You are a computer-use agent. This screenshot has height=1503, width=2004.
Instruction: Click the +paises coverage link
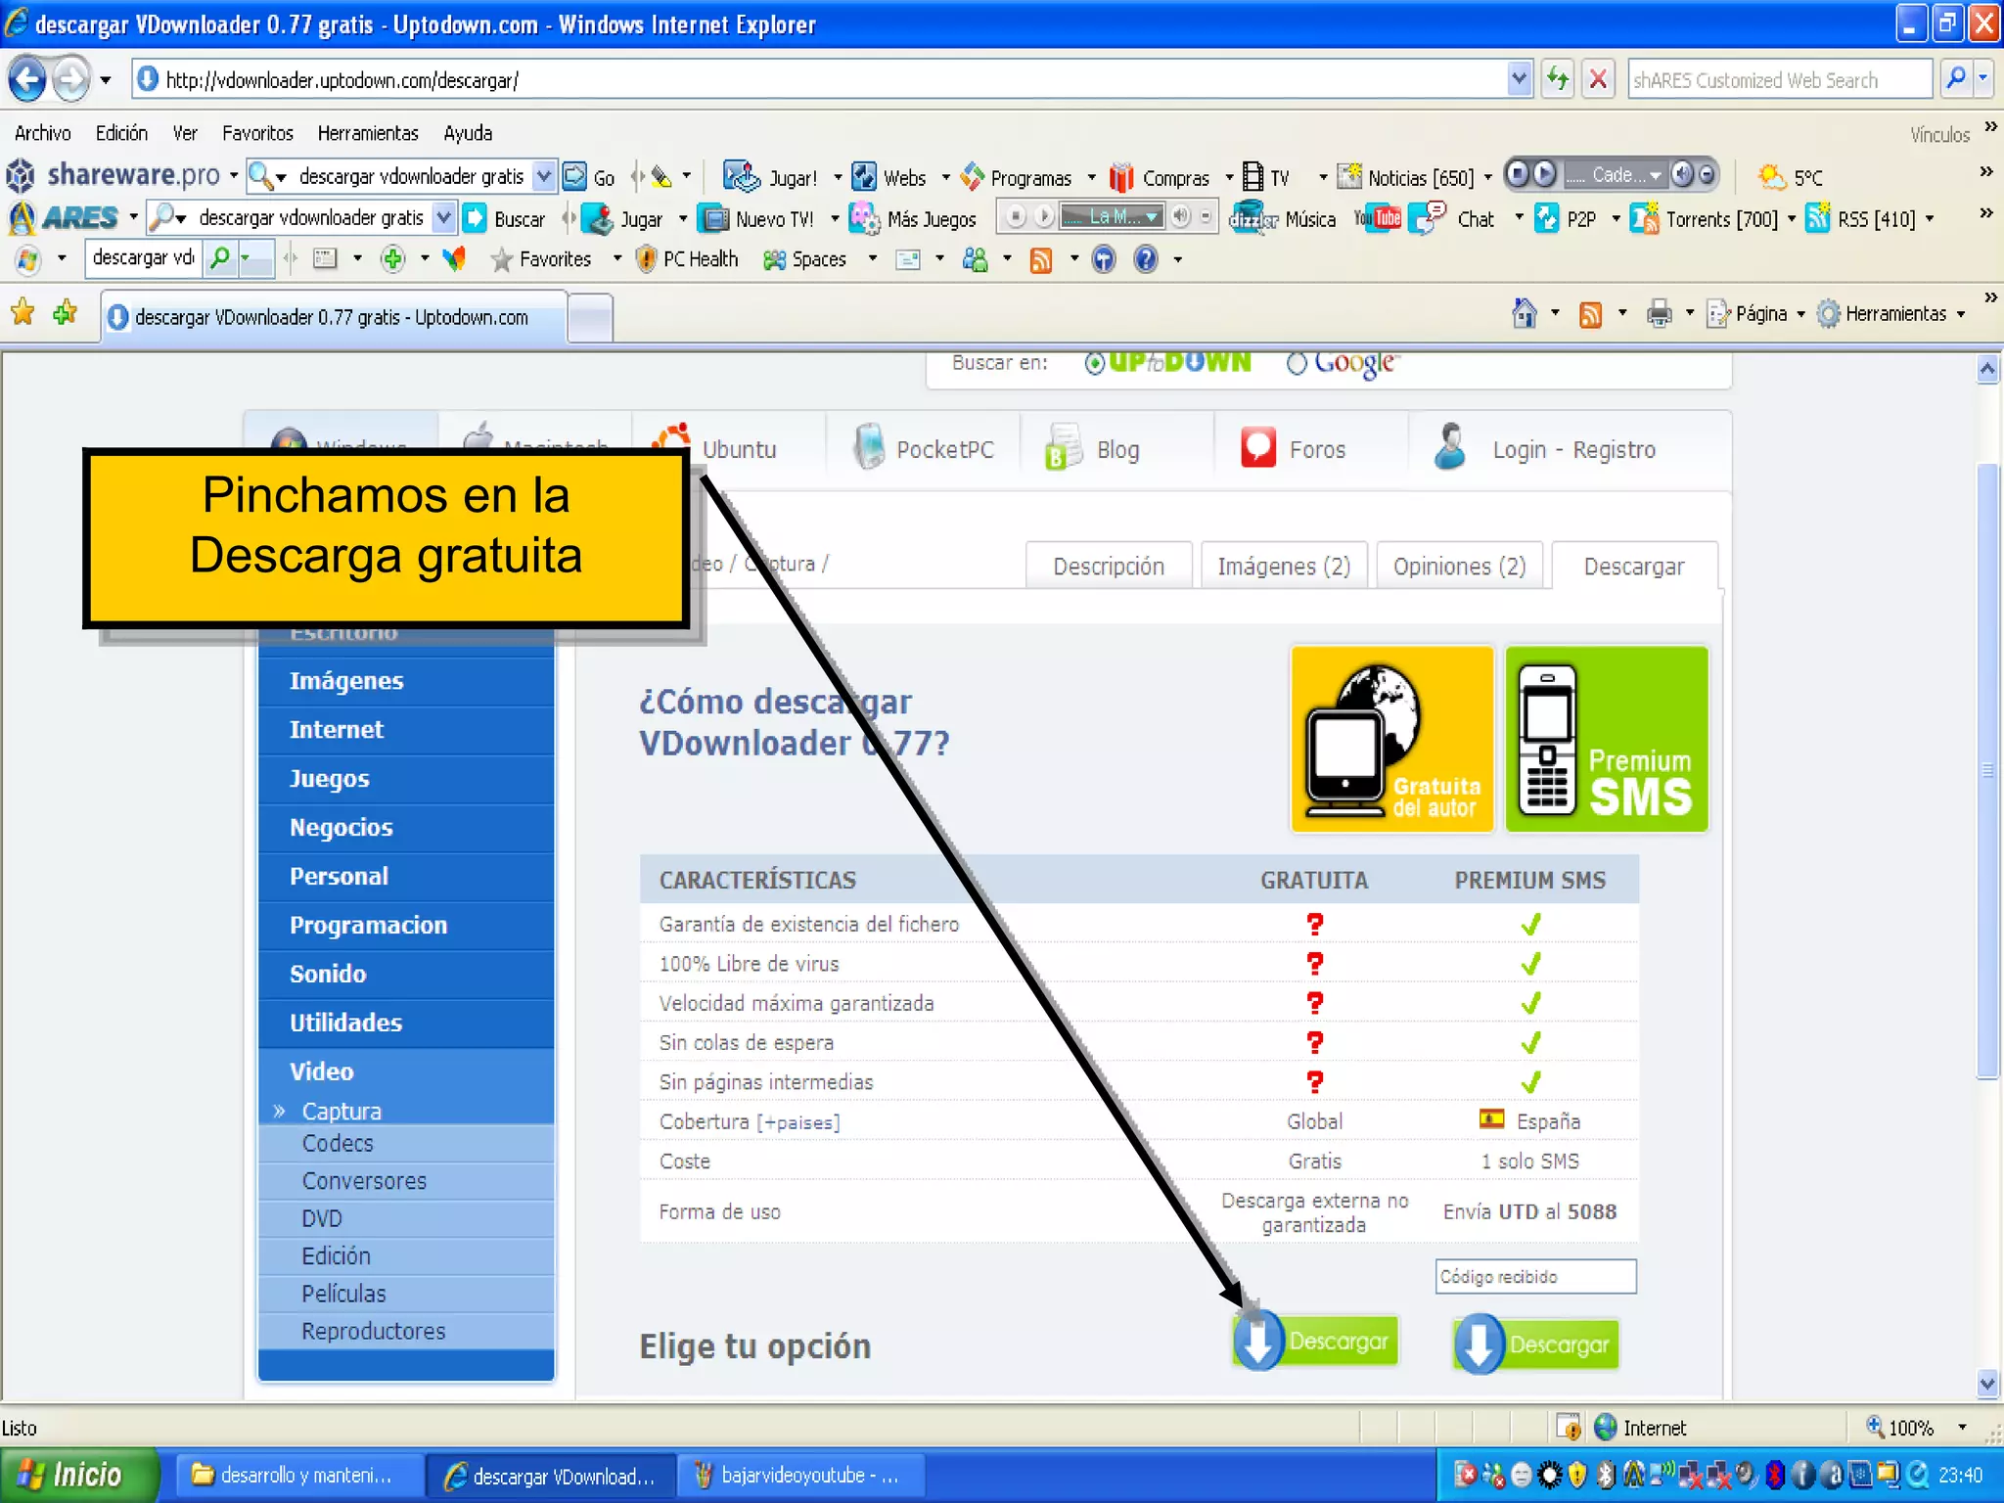pos(798,1122)
